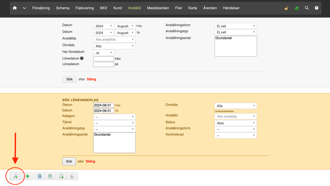This screenshot has width=330, height=186.
Task: Open Anställningstyp dropdown in Sök löneunderlag
Action: pyautogui.click(x=114, y=129)
